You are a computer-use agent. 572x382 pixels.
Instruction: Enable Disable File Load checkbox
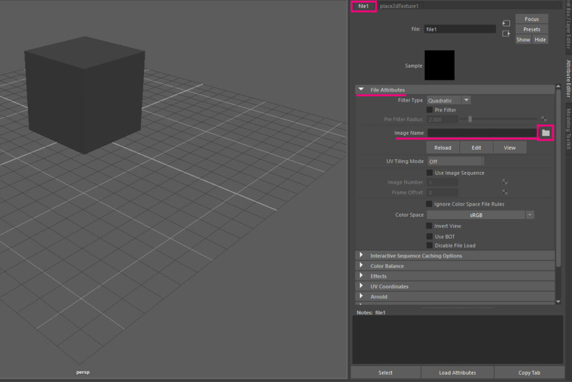click(430, 246)
